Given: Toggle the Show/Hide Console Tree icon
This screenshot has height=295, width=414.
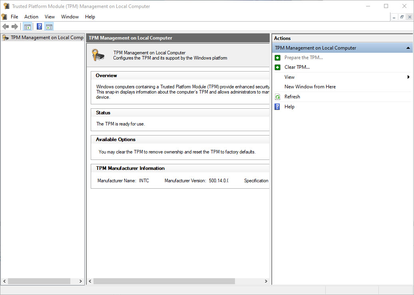Looking at the screenshot, I should (x=28, y=26).
